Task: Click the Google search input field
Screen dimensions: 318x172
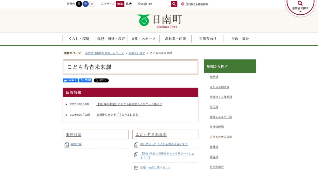Action: point(154,4)
